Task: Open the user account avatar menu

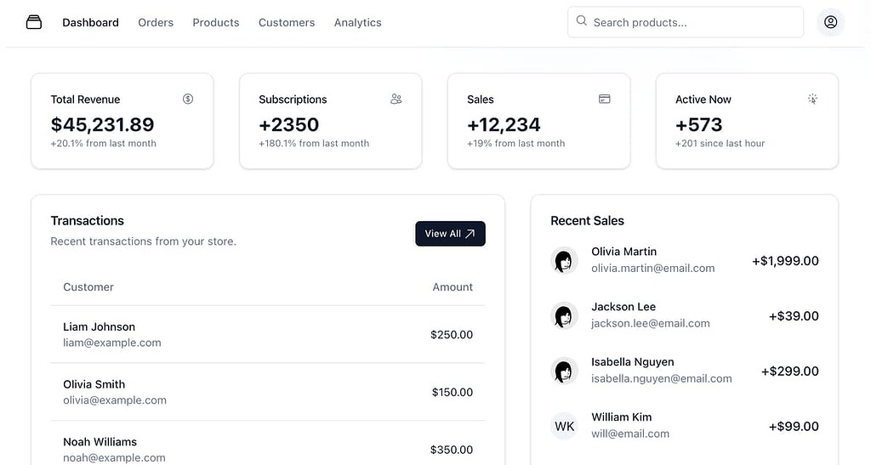Action: [830, 22]
